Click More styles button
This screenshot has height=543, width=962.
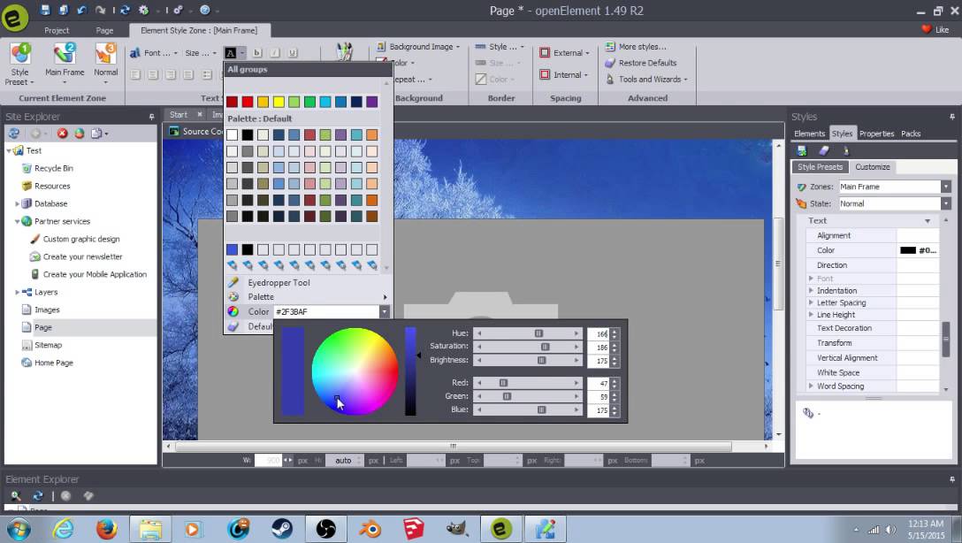pyautogui.click(x=636, y=47)
